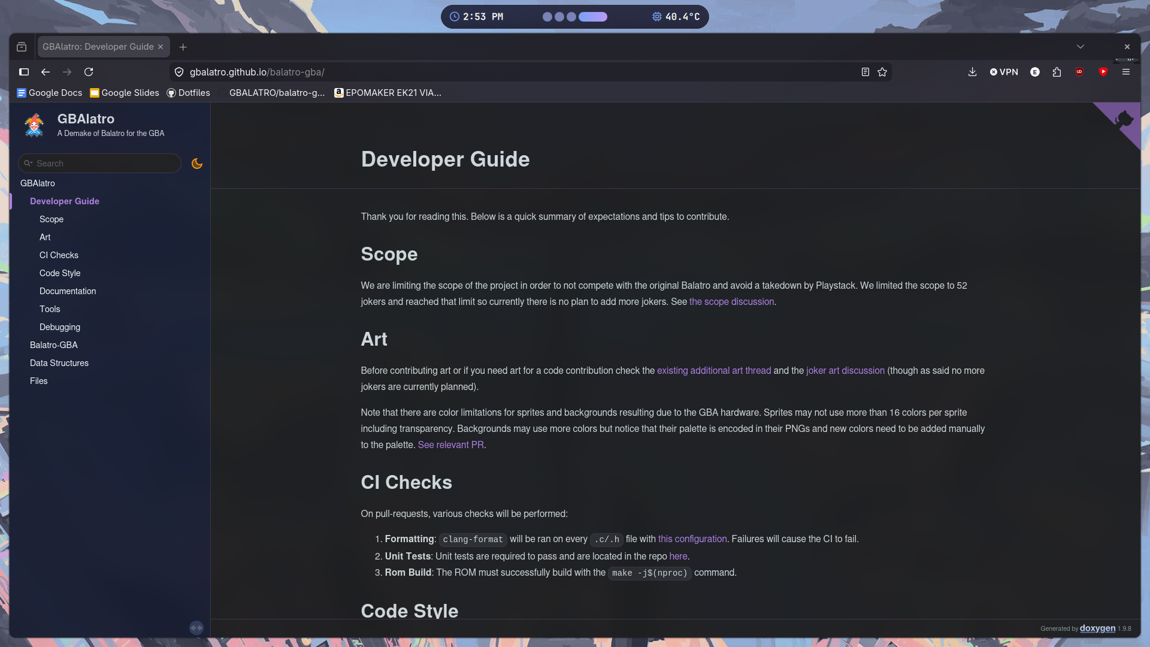
Task: Click the unit tests here link
Action: point(678,557)
